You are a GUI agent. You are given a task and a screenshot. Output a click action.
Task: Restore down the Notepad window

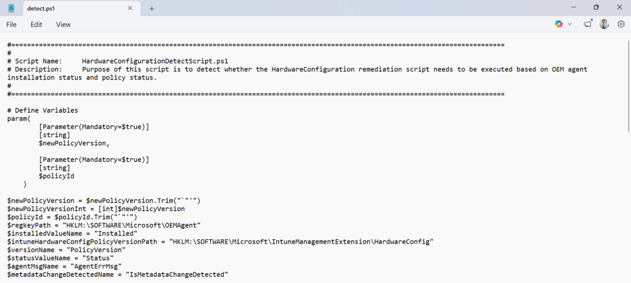[596, 8]
